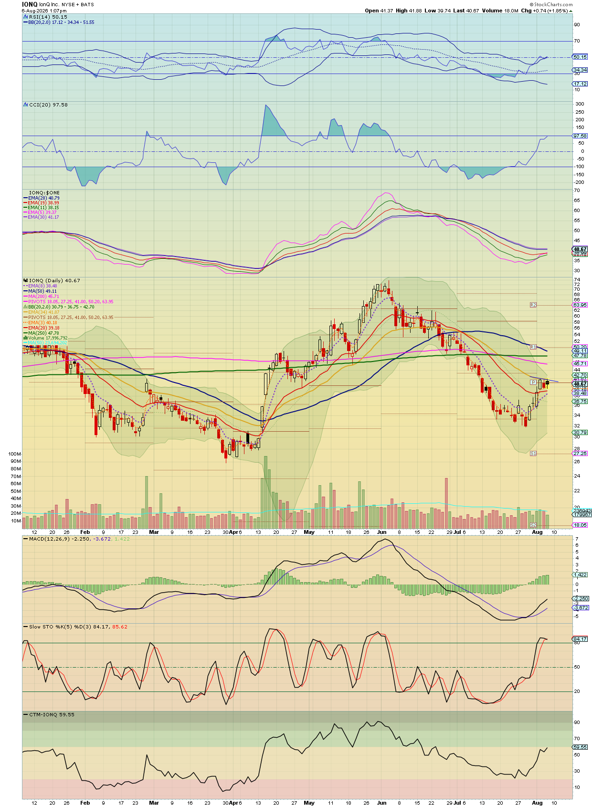The image size is (592, 808).
Task: Click the Open 41.37 quote value
Action: (x=378, y=11)
